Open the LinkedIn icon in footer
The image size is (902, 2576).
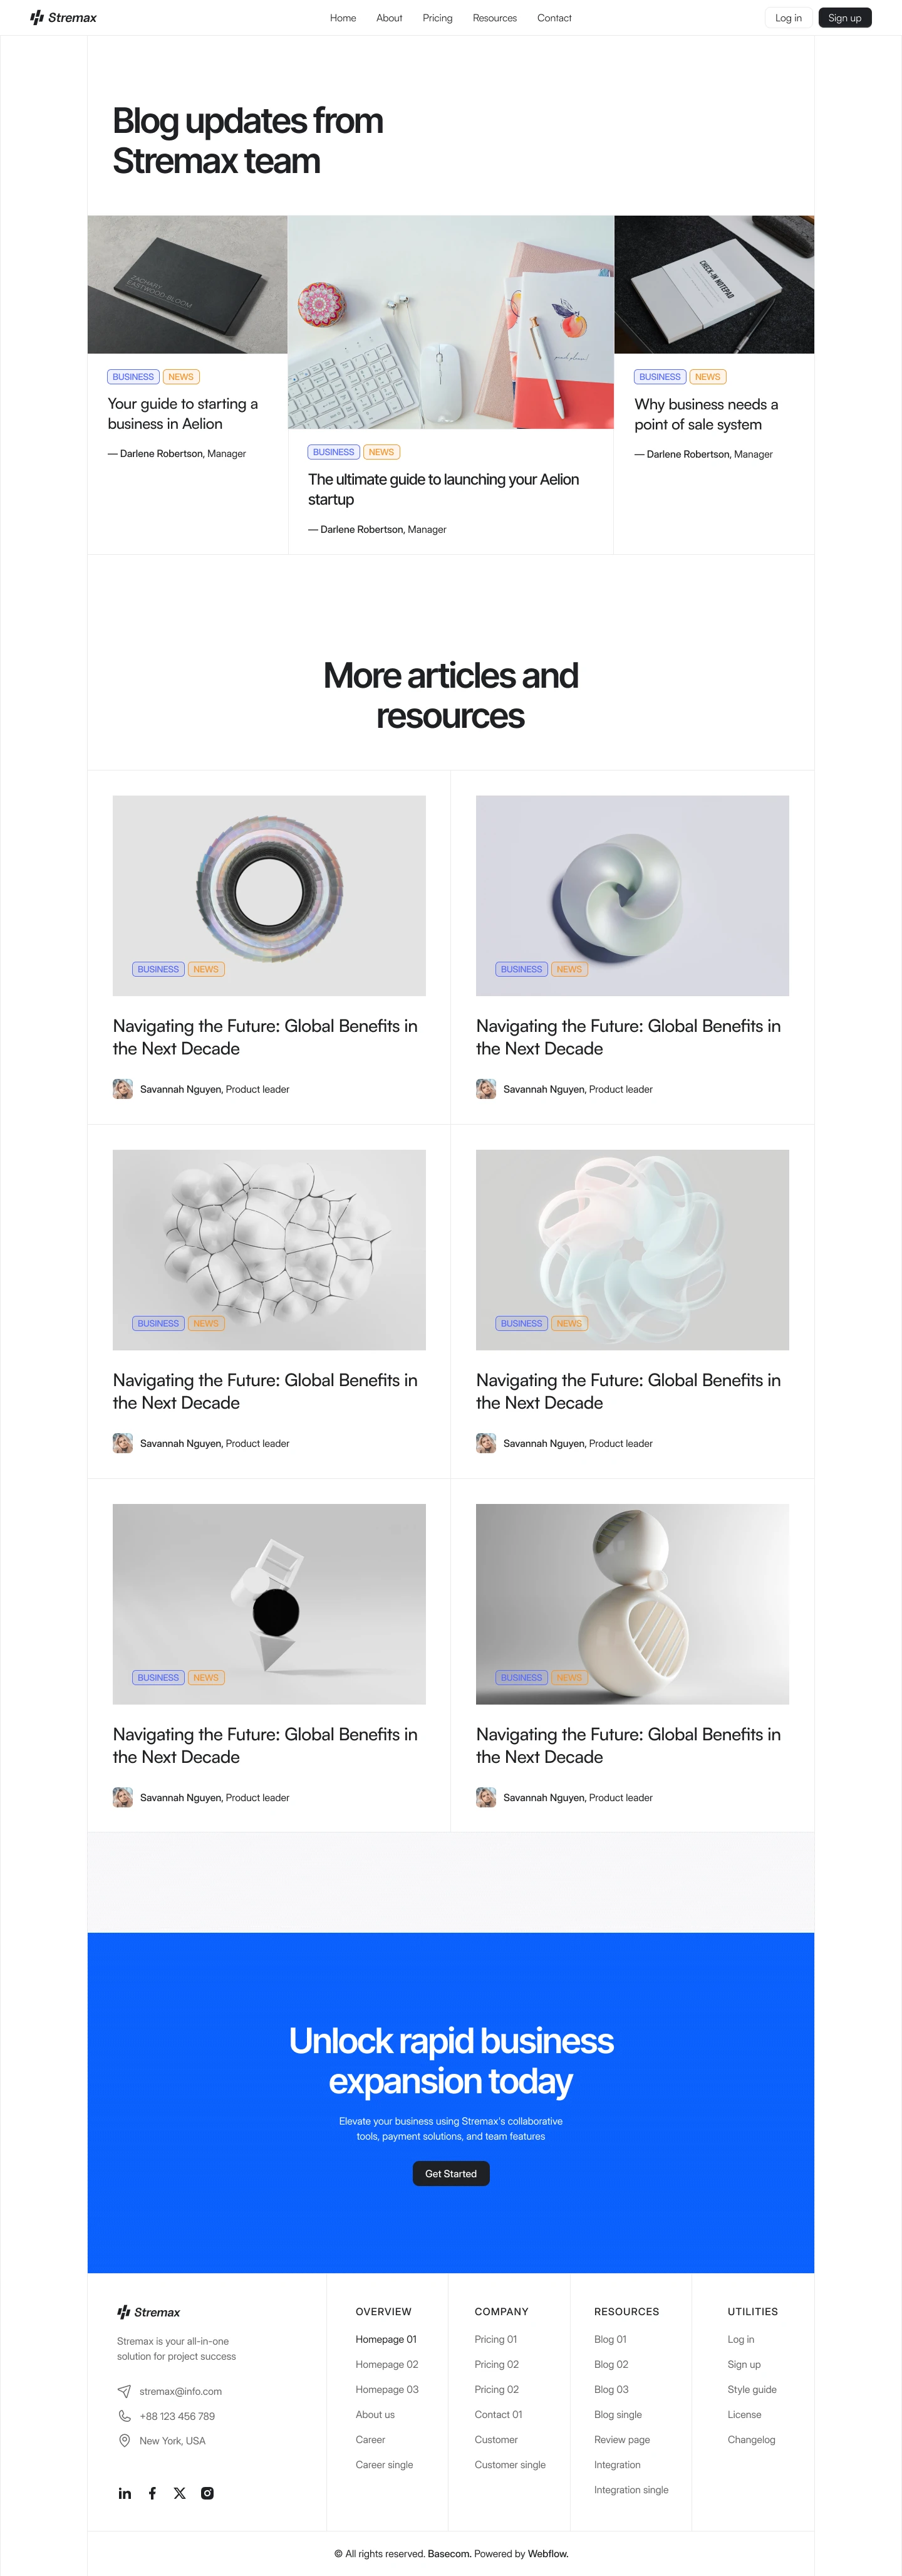(x=125, y=2493)
